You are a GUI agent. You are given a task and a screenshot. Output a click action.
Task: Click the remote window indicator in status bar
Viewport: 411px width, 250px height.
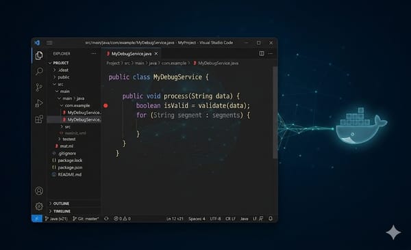[37, 219]
